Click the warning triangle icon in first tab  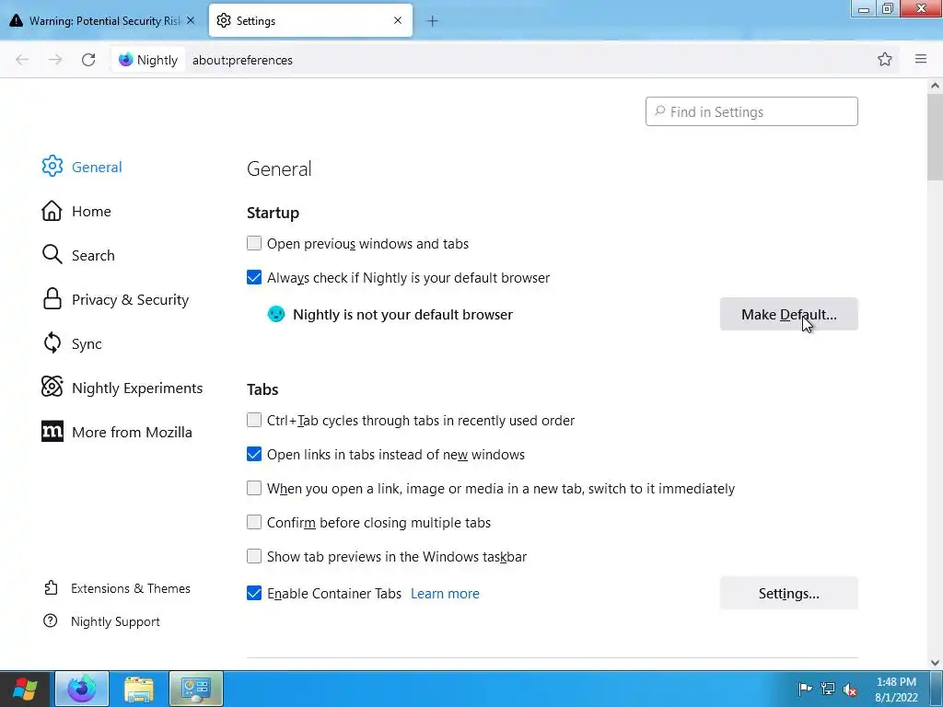(x=17, y=20)
